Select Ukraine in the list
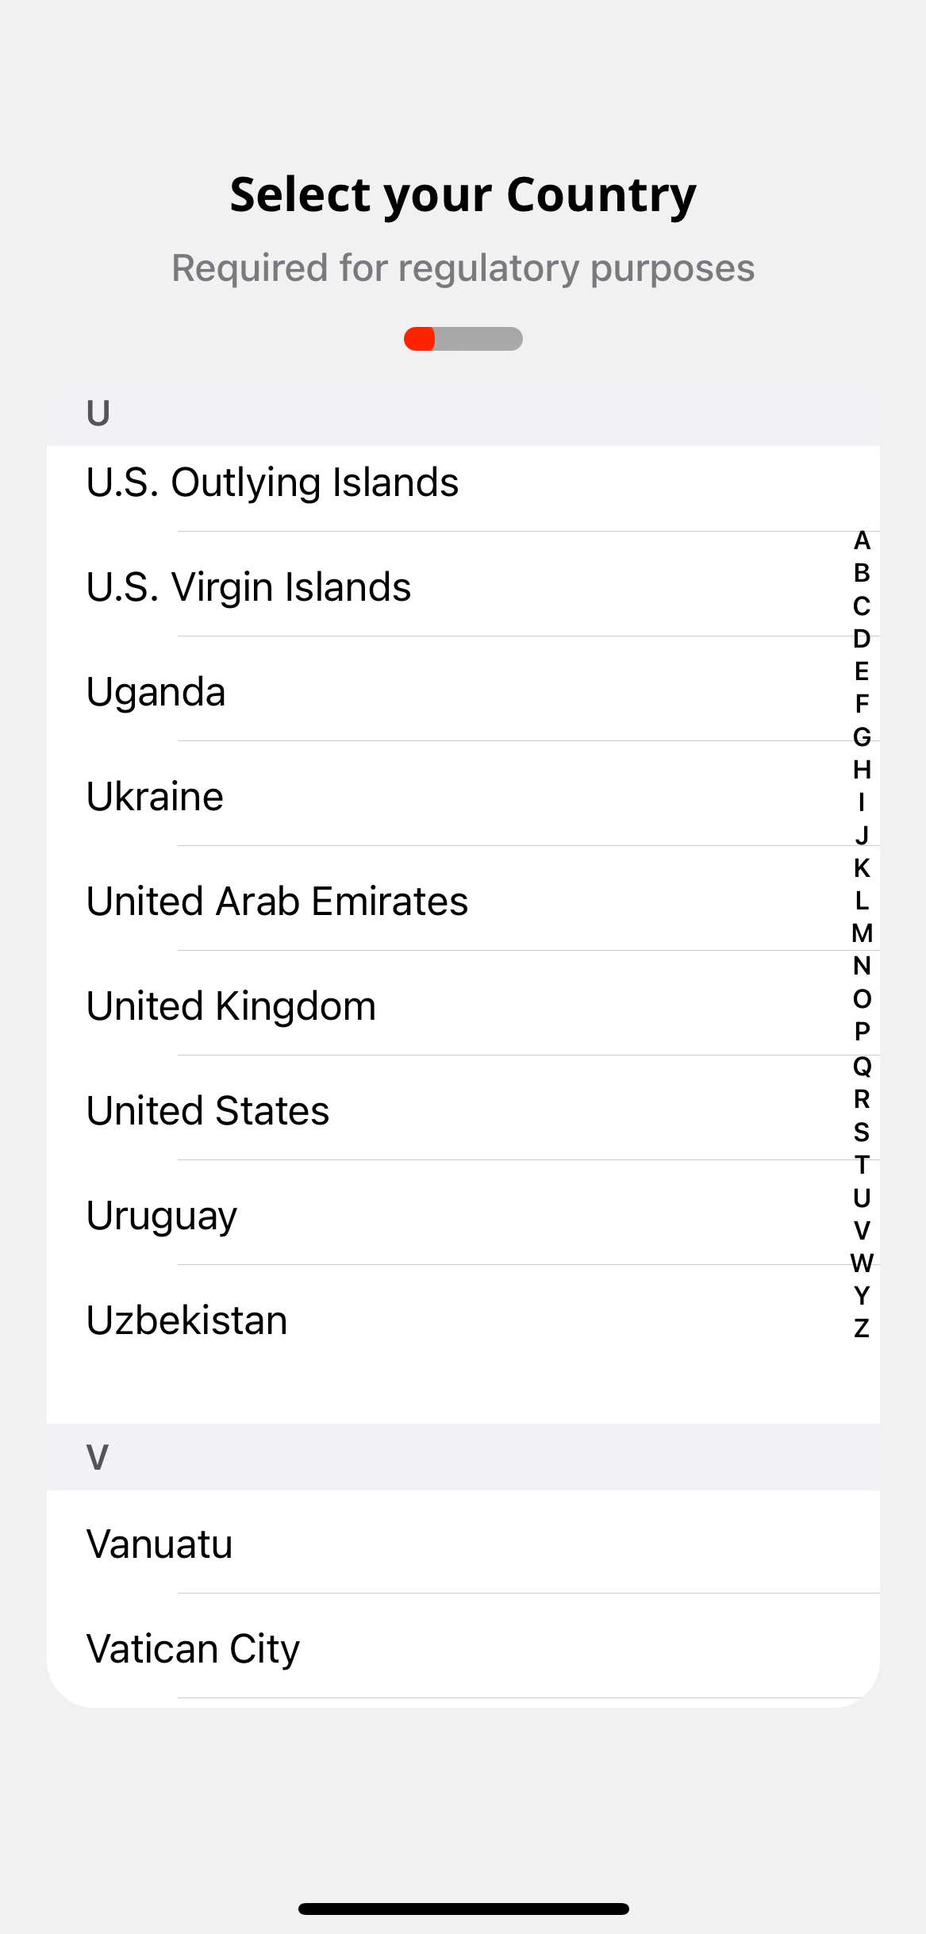926x1934 pixels. click(156, 796)
